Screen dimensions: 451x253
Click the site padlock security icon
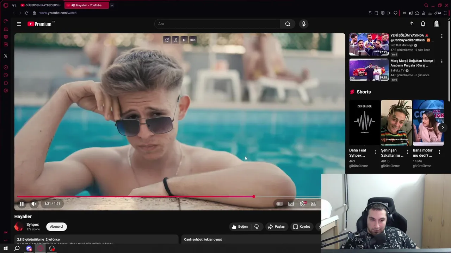34,13
